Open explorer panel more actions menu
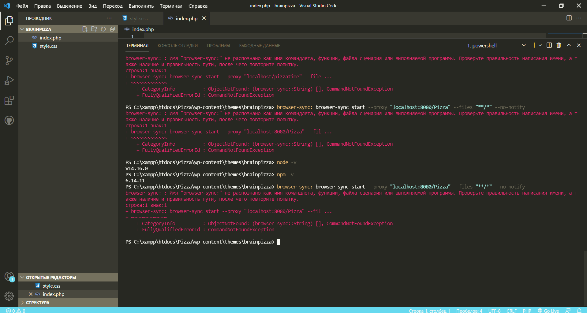Viewport: 587px width, 313px height. coord(109,18)
